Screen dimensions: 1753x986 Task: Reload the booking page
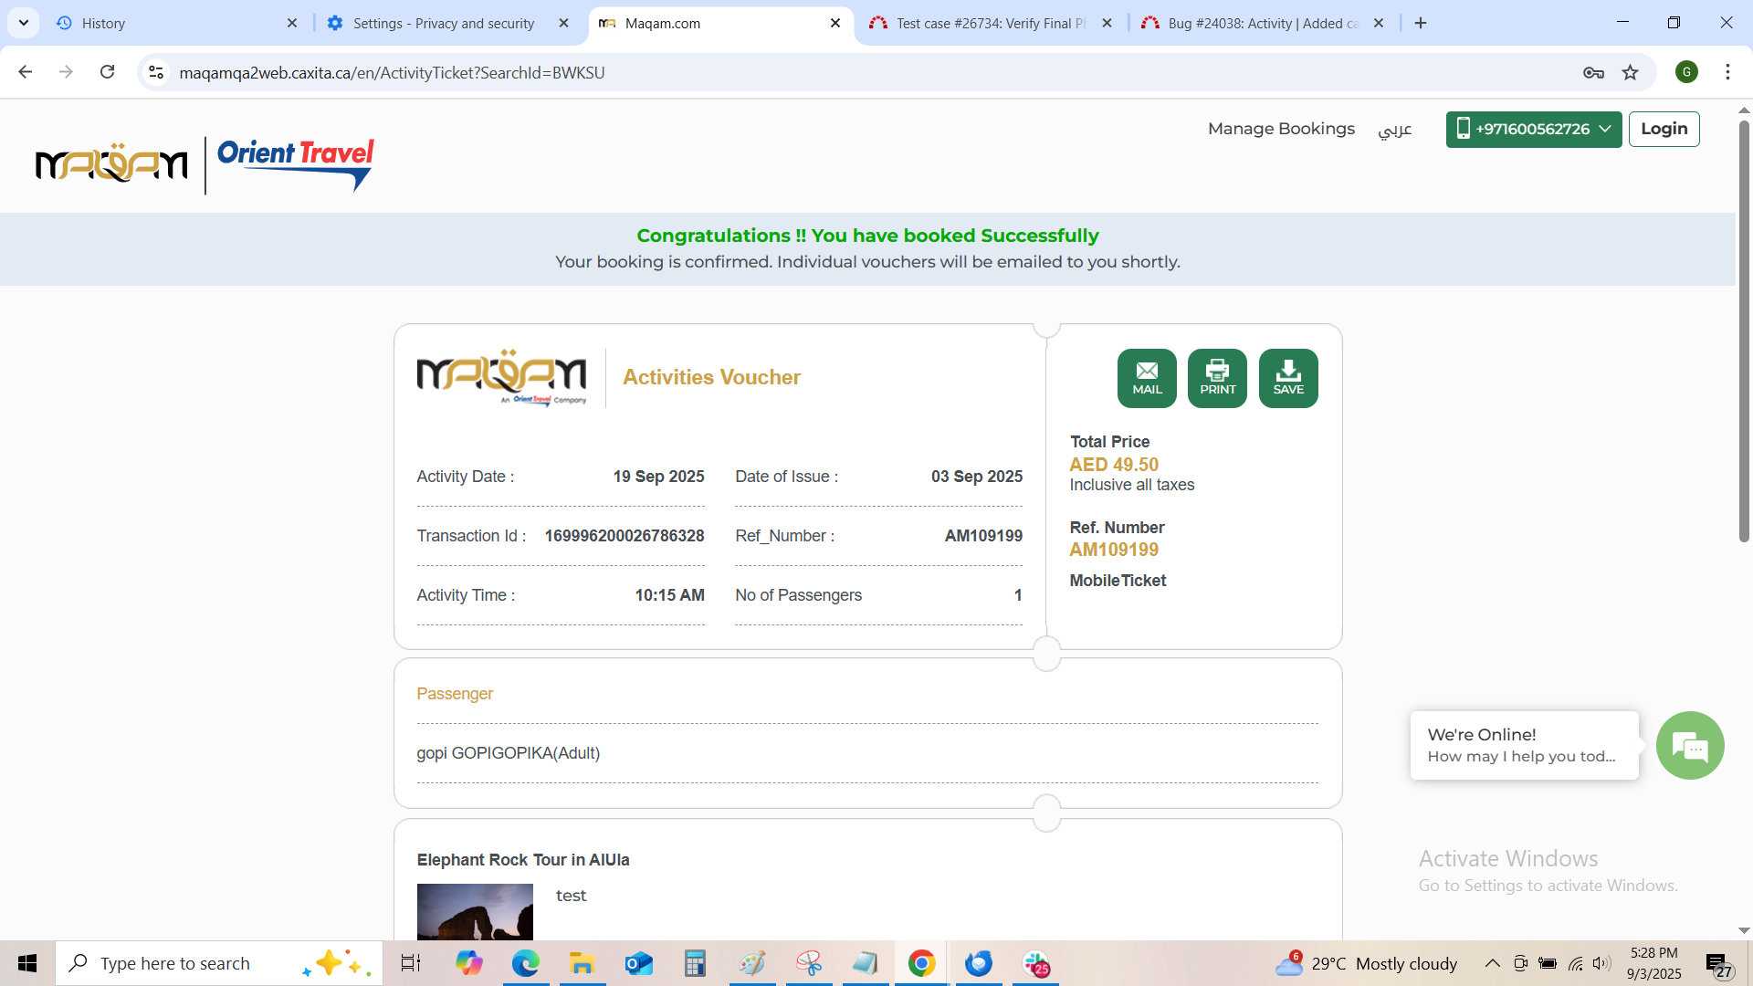pyautogui.click(x=108, y=72)
